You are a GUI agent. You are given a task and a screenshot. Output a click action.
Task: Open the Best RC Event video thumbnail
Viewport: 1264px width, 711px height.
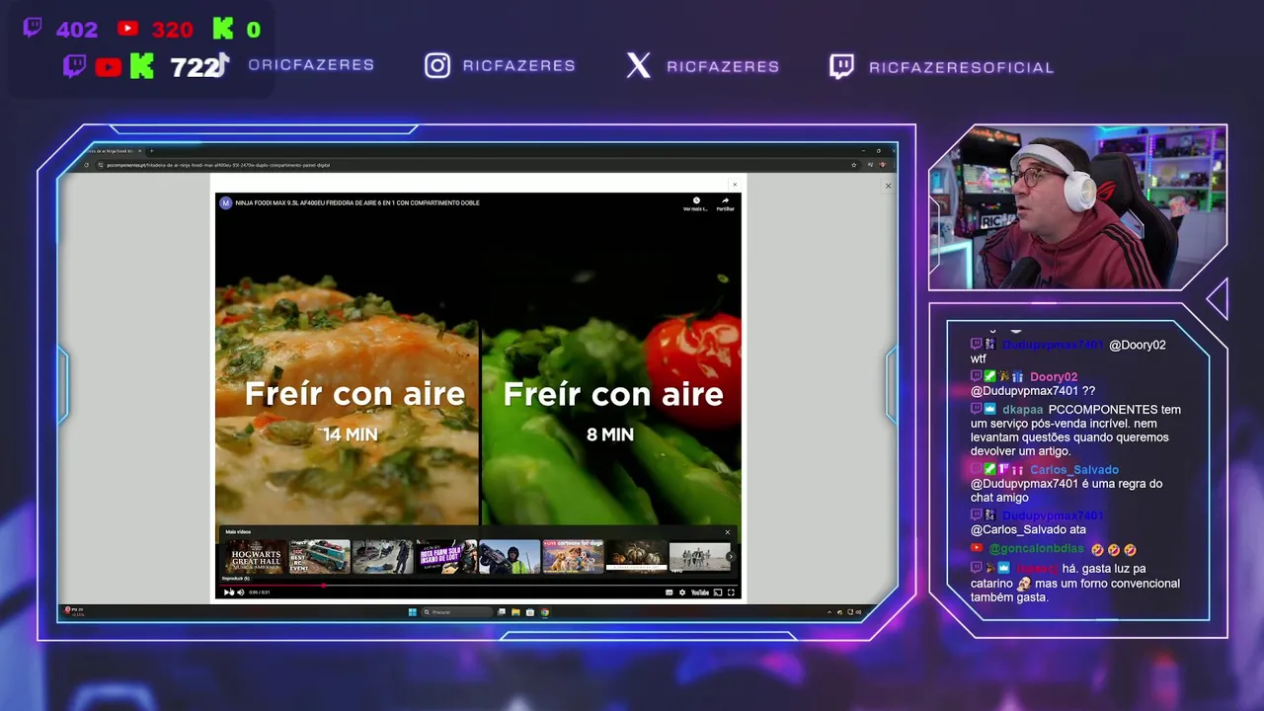coord(319,557)
